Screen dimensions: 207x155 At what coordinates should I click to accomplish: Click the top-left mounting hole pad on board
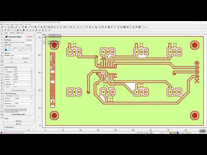pos(54,45)
